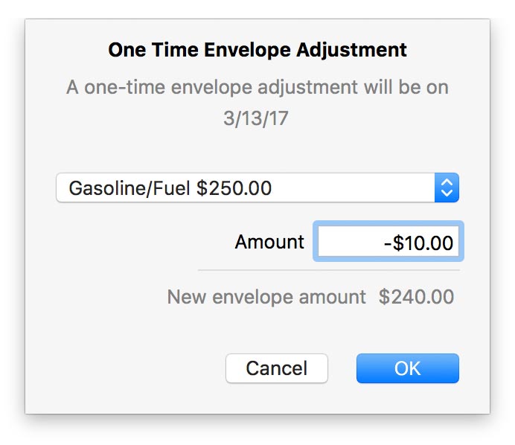The image size is (515, 445).
Task: Click the Amount label
Action: click(x=269, y=242)
